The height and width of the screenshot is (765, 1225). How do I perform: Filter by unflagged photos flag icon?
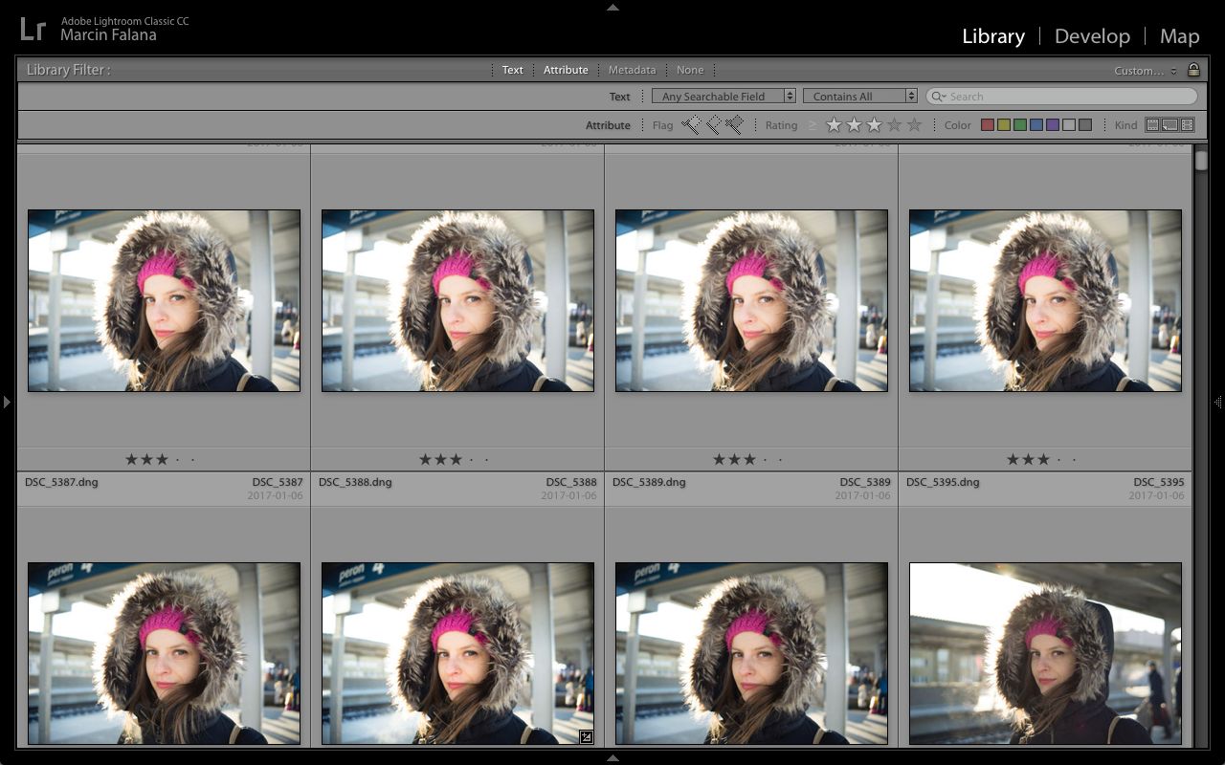click(713, 125)
